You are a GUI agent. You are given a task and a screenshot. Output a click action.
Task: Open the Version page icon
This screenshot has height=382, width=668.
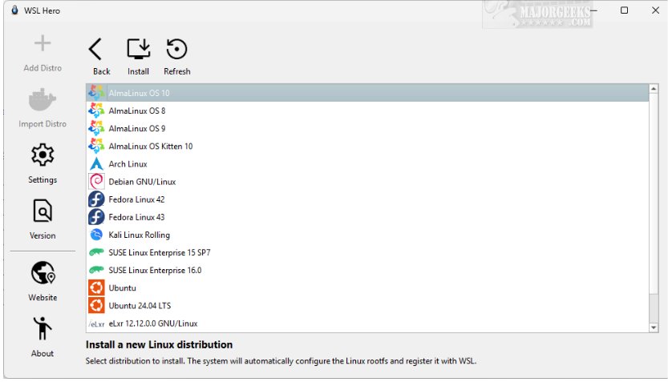43,211
